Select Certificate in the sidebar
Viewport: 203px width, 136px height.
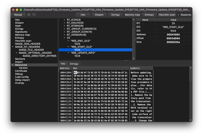pos(21,71)
